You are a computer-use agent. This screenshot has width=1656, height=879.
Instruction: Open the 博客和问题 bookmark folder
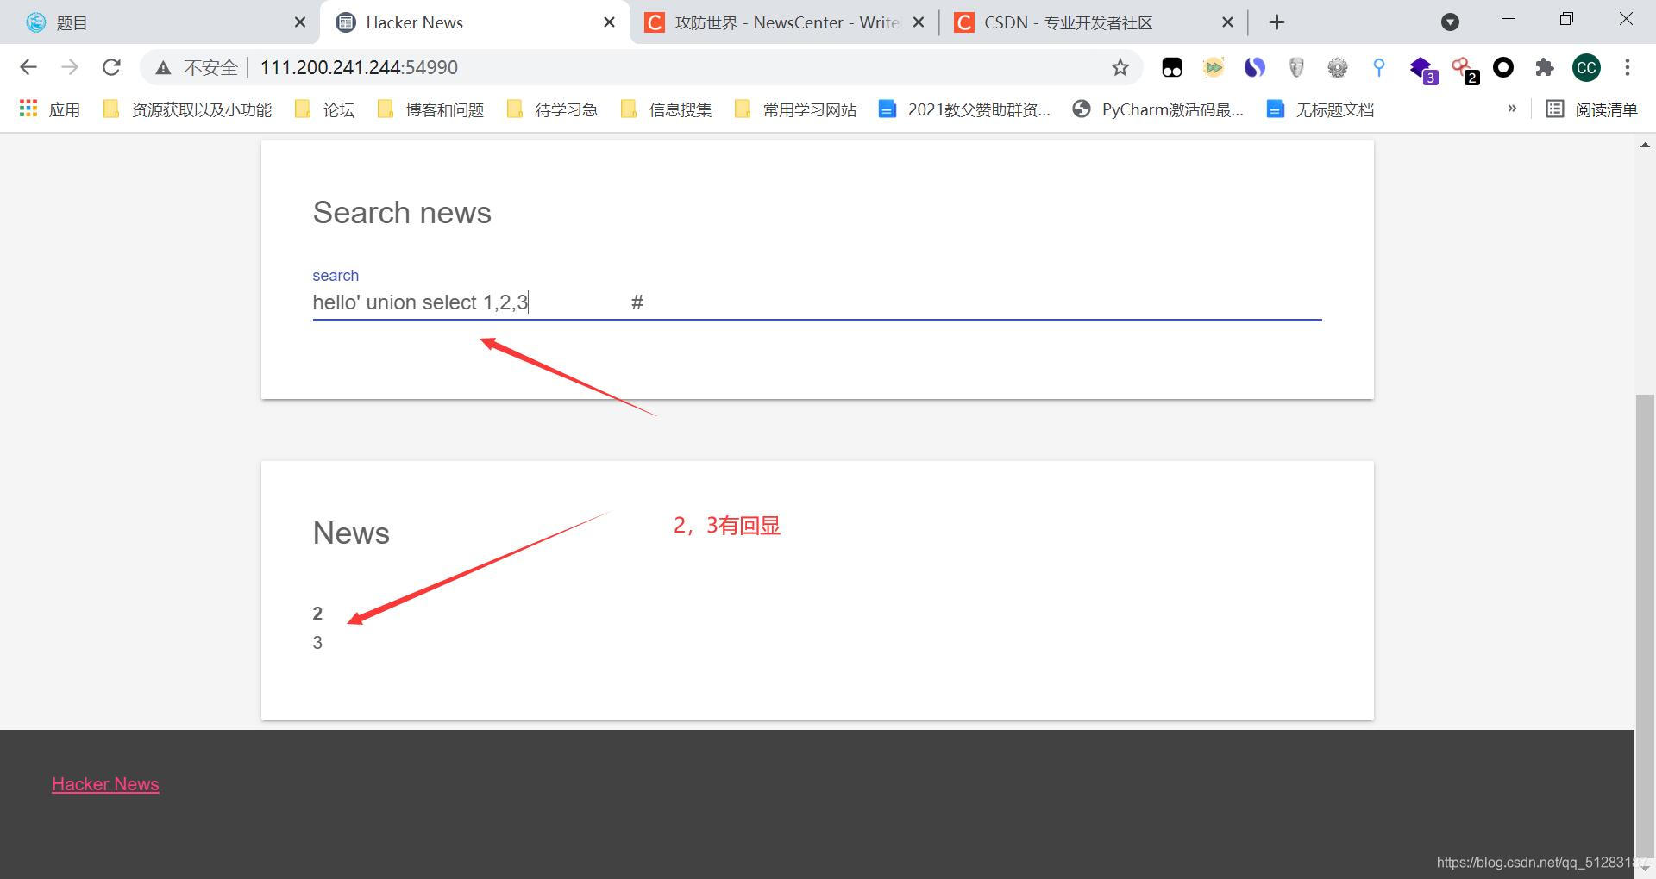pyautogui.click(x=431, y=109)
